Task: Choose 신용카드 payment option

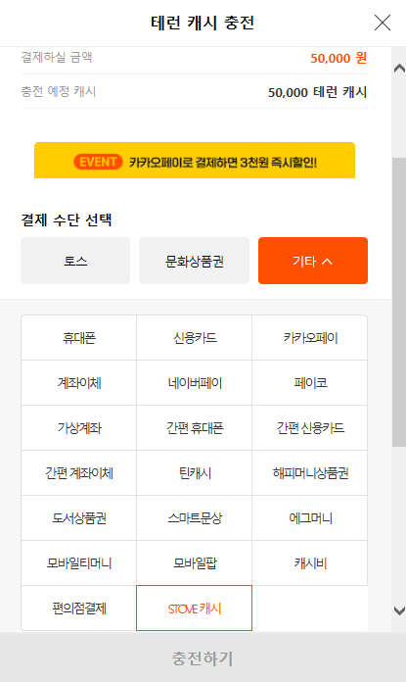Action: point(194,337)
